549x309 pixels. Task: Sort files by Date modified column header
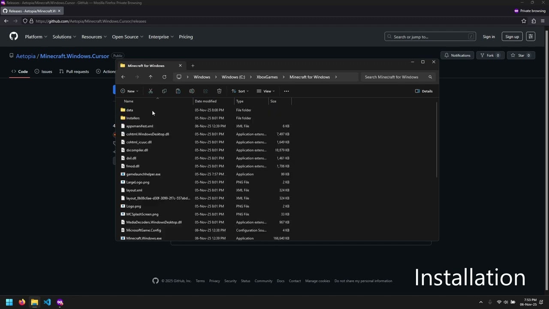click(x=214, y=101)
